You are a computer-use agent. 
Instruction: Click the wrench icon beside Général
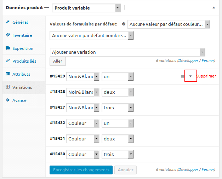8,22
